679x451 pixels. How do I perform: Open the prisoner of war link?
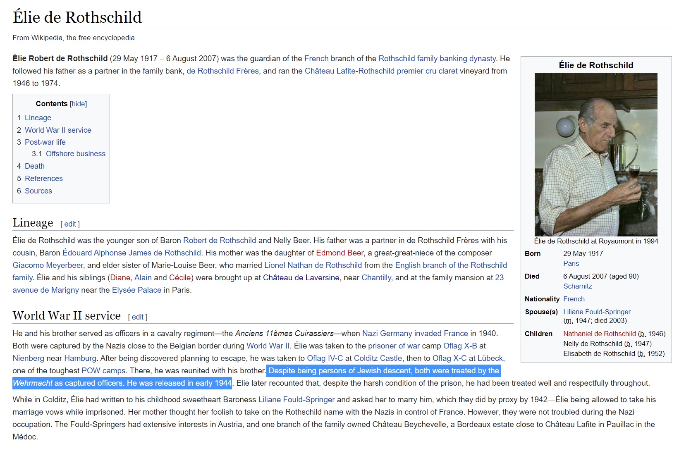point(394,346)
